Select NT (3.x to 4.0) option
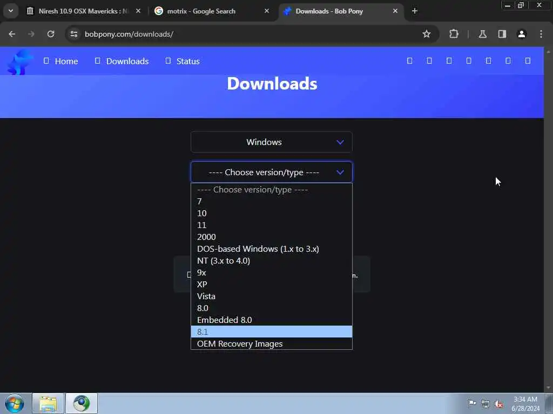 pyautogui.click(x=272, y=261)
